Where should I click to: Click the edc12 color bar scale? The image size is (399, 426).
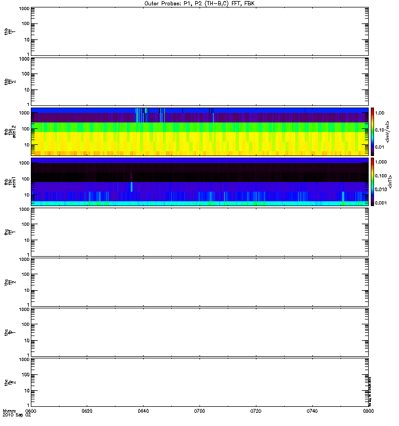(x=372, y=132)
